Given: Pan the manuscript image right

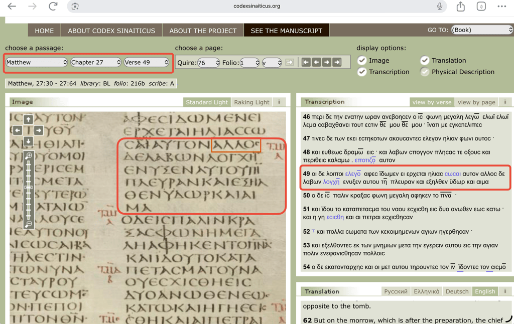Looking at the screenshot, I should (x=38, y=130).
